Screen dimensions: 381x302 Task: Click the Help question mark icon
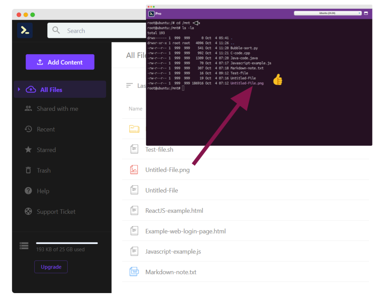point(28,191)
